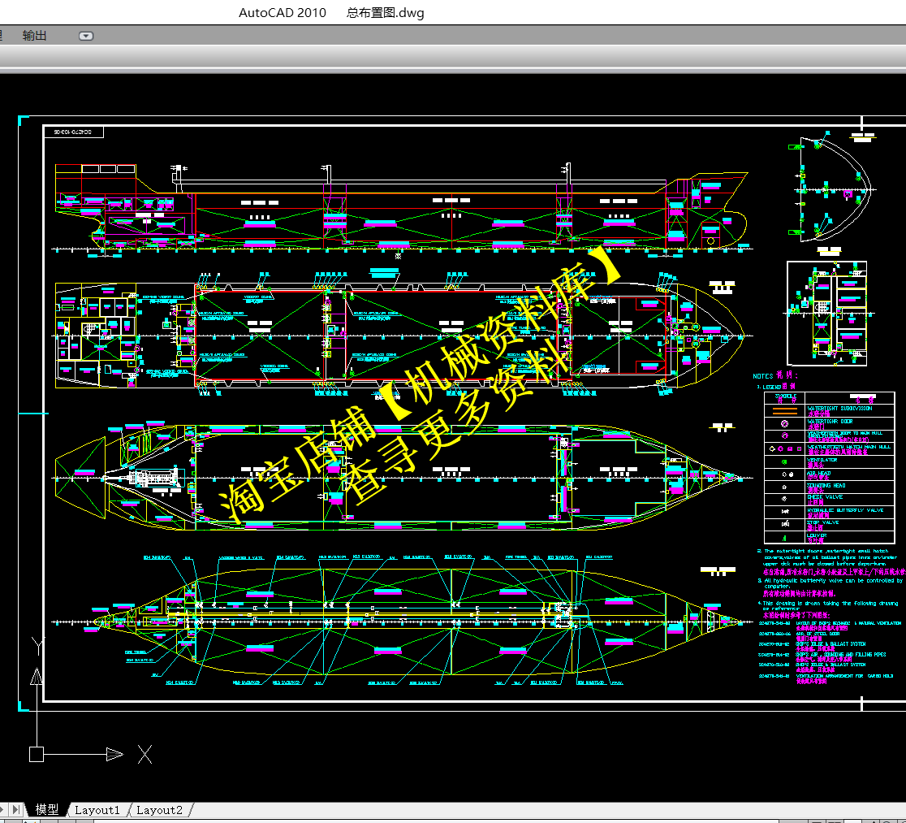Viewport: 906px width, 823px height.
Task: Click the SYMBOLE column header
Action: point(785,397)
